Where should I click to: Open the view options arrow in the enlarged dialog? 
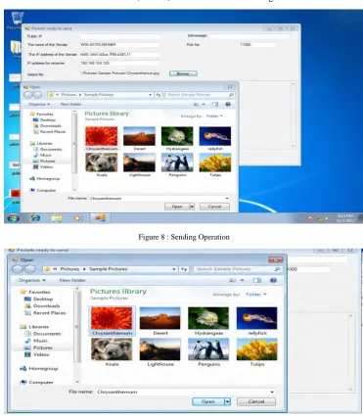(242, 280)
